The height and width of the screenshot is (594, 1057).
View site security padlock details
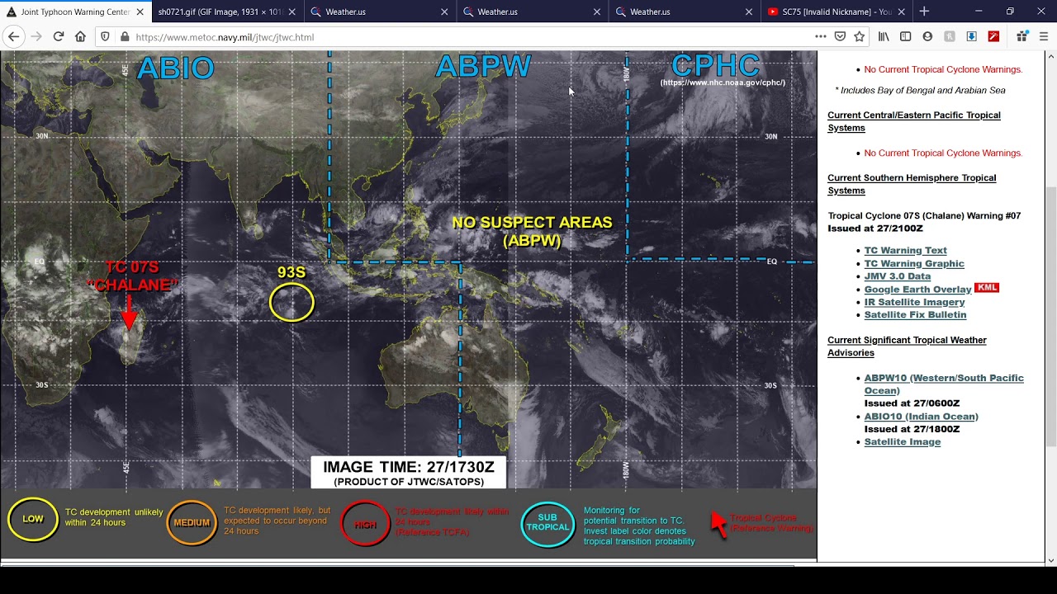pos(125,36)
